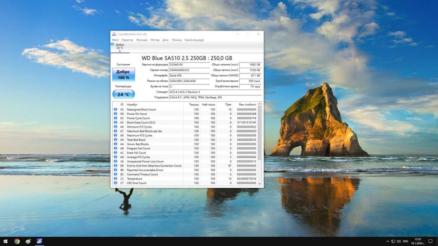The image size is (438, 246).
Task: Click the power-on count field 500 пъти
Action: point(250,81)
